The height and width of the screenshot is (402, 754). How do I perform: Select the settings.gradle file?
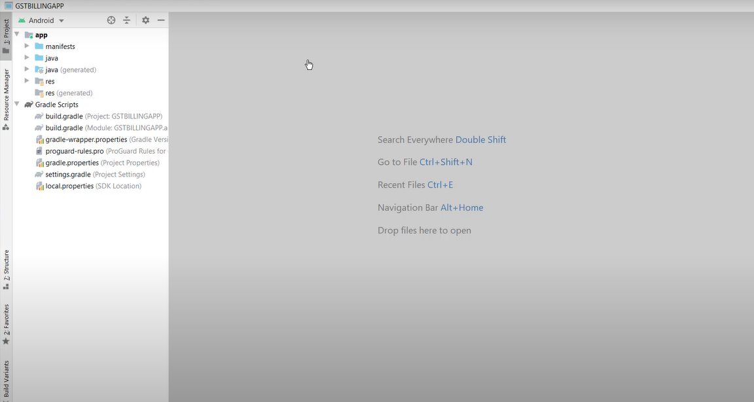click(68, 175)
